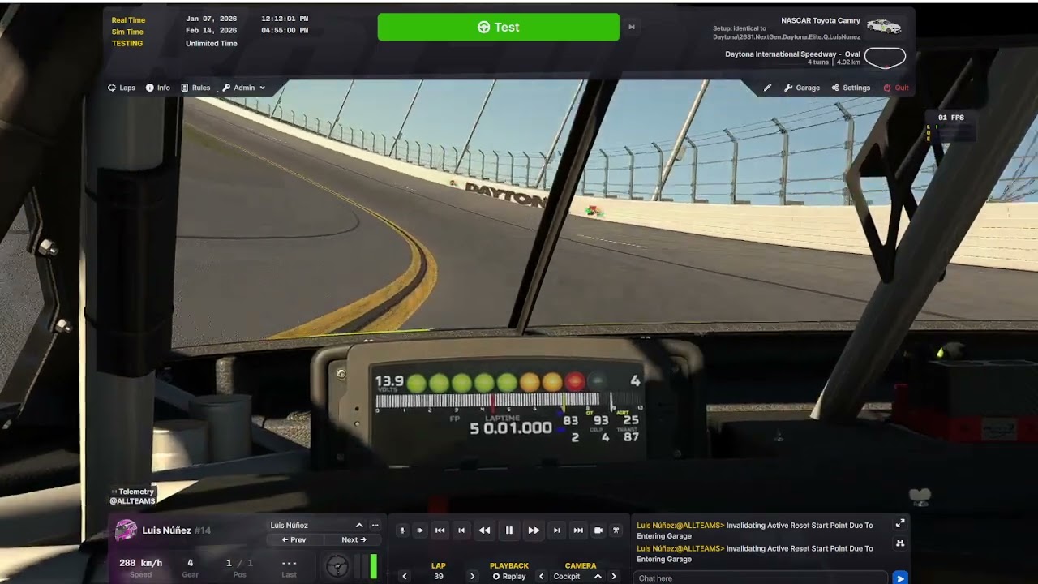
Task: Go to next lap arrow
Action: coord(472,577)
